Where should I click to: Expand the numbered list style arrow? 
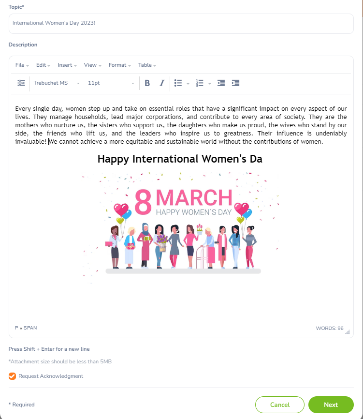210,84
